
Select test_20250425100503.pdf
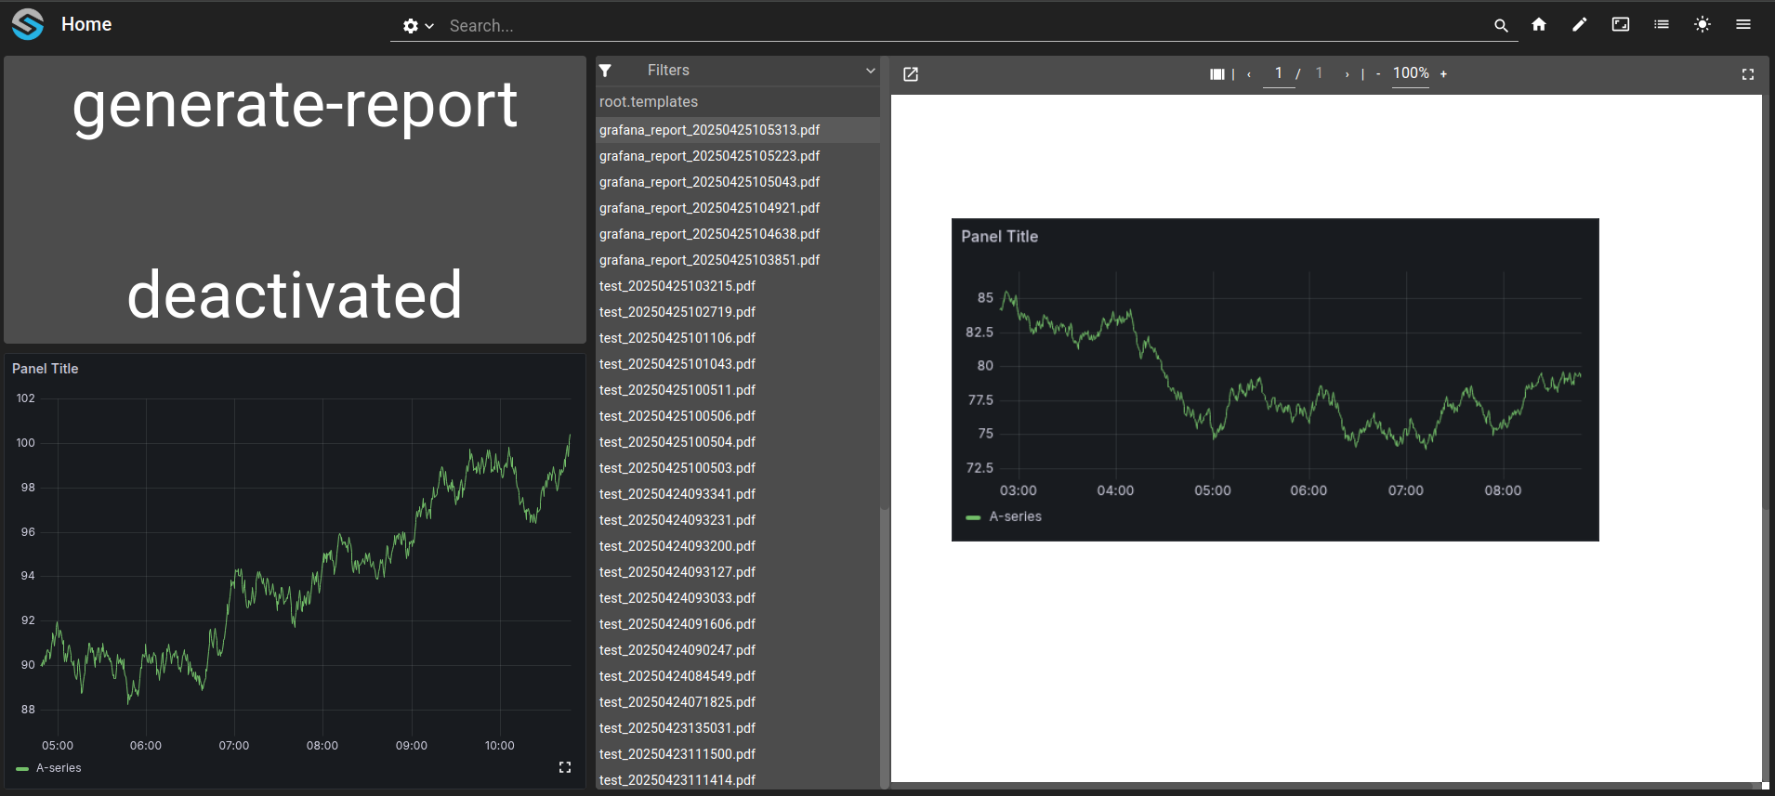tap(738, 468)
